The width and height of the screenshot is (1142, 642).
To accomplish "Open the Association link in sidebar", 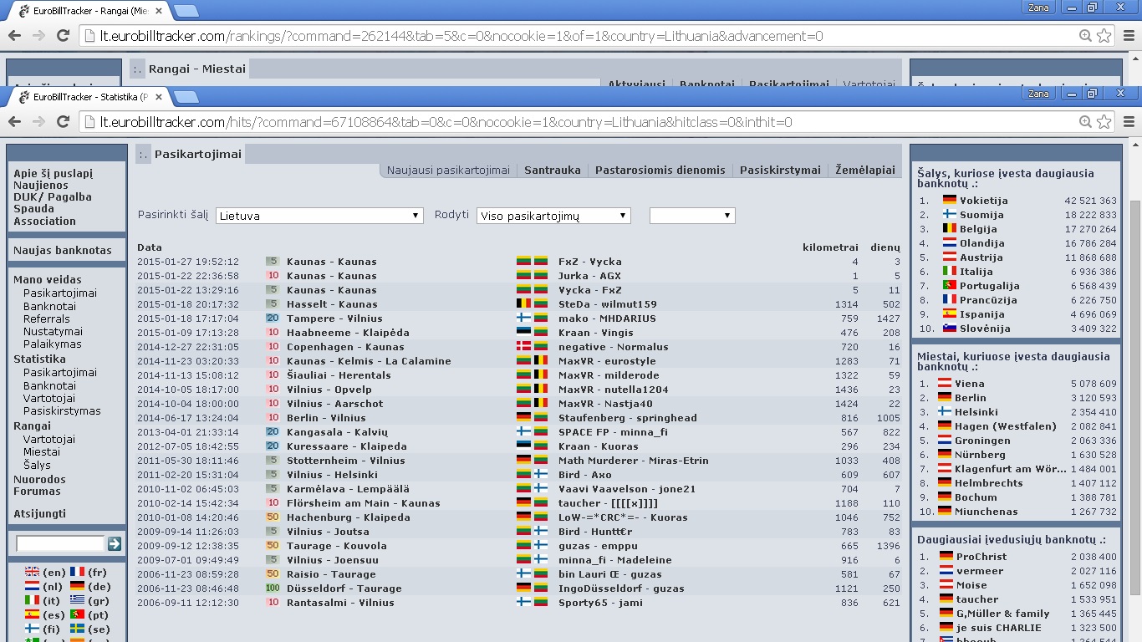I will click(44, 222).
